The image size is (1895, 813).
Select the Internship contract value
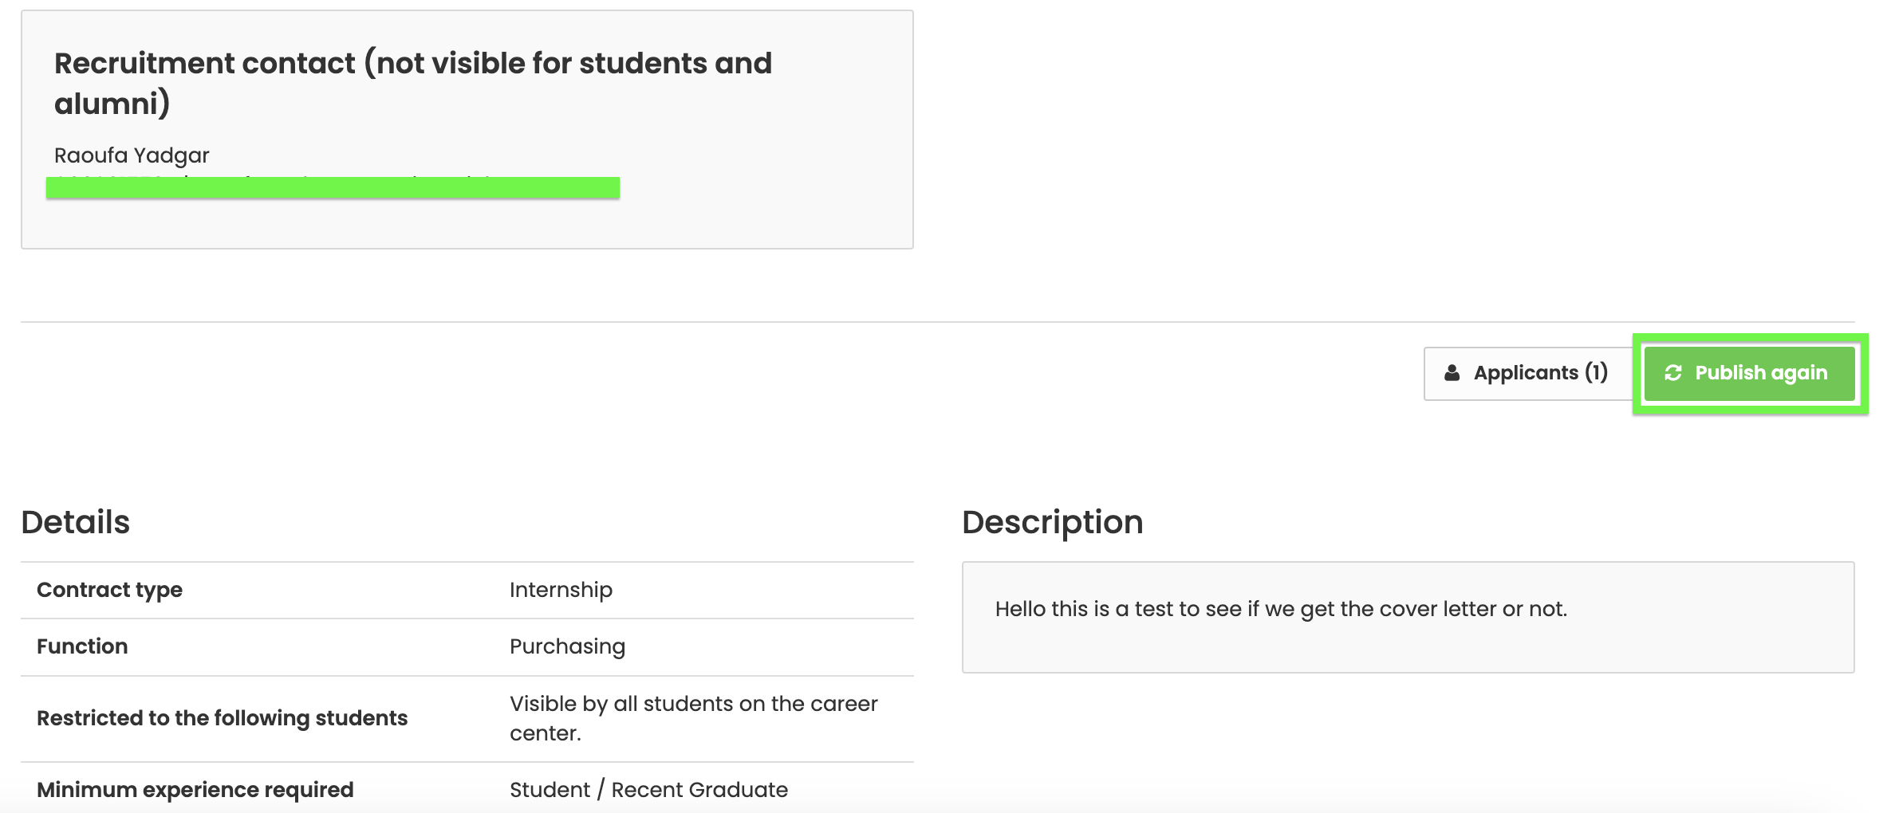561,590
